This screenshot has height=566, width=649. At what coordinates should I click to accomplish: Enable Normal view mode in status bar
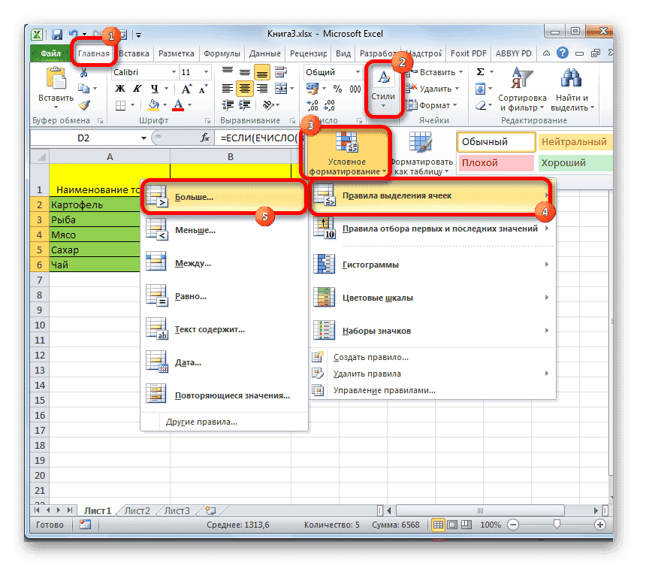click(439, 525)
